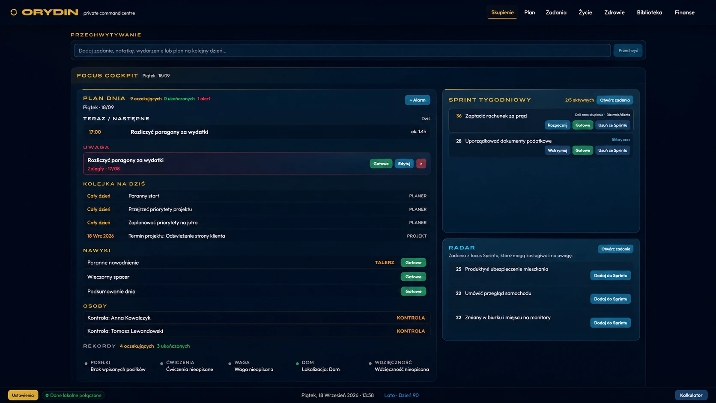Start the Zapłacić rachunek za prąd task
716x403 pixels.
point(557,125)
